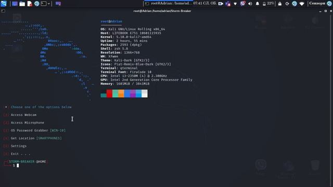Viewport: 333px width, 187px height.
Task: Click the [SMARTPHONES] tag text
Action: pos(49,138)
